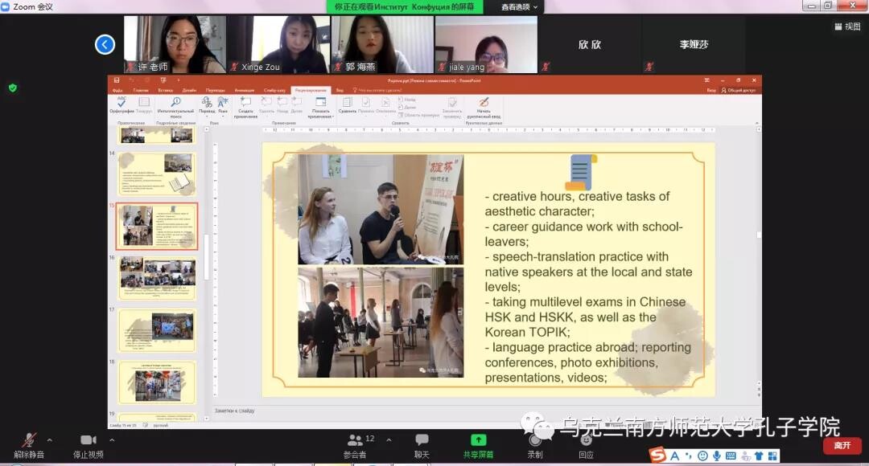Stop camera using 停止视频 button
Viewport: 869px width, 466px height.
click(89, 446)
